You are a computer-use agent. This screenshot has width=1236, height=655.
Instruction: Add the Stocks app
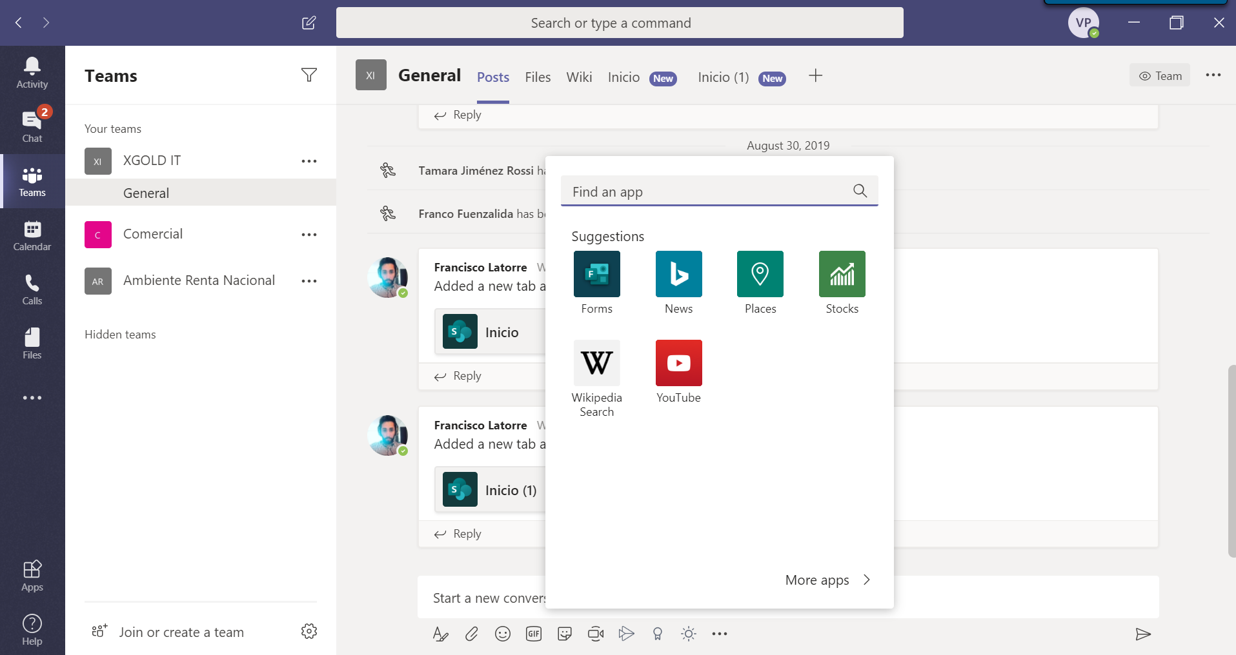842,283
